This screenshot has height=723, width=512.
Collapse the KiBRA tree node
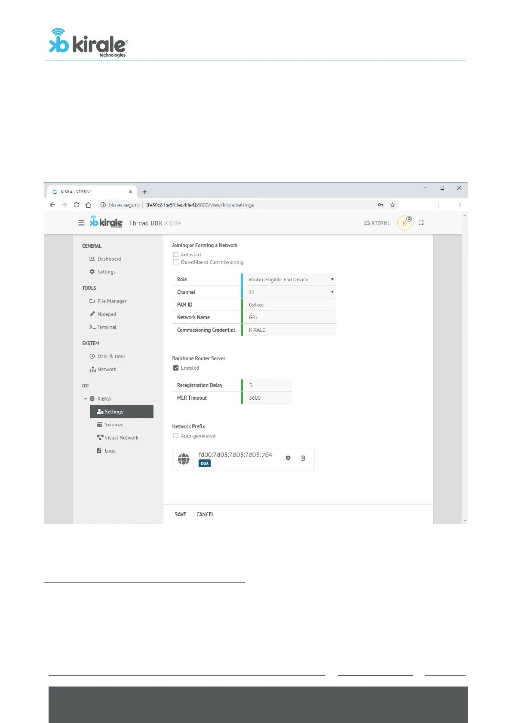tap(85, 399)
